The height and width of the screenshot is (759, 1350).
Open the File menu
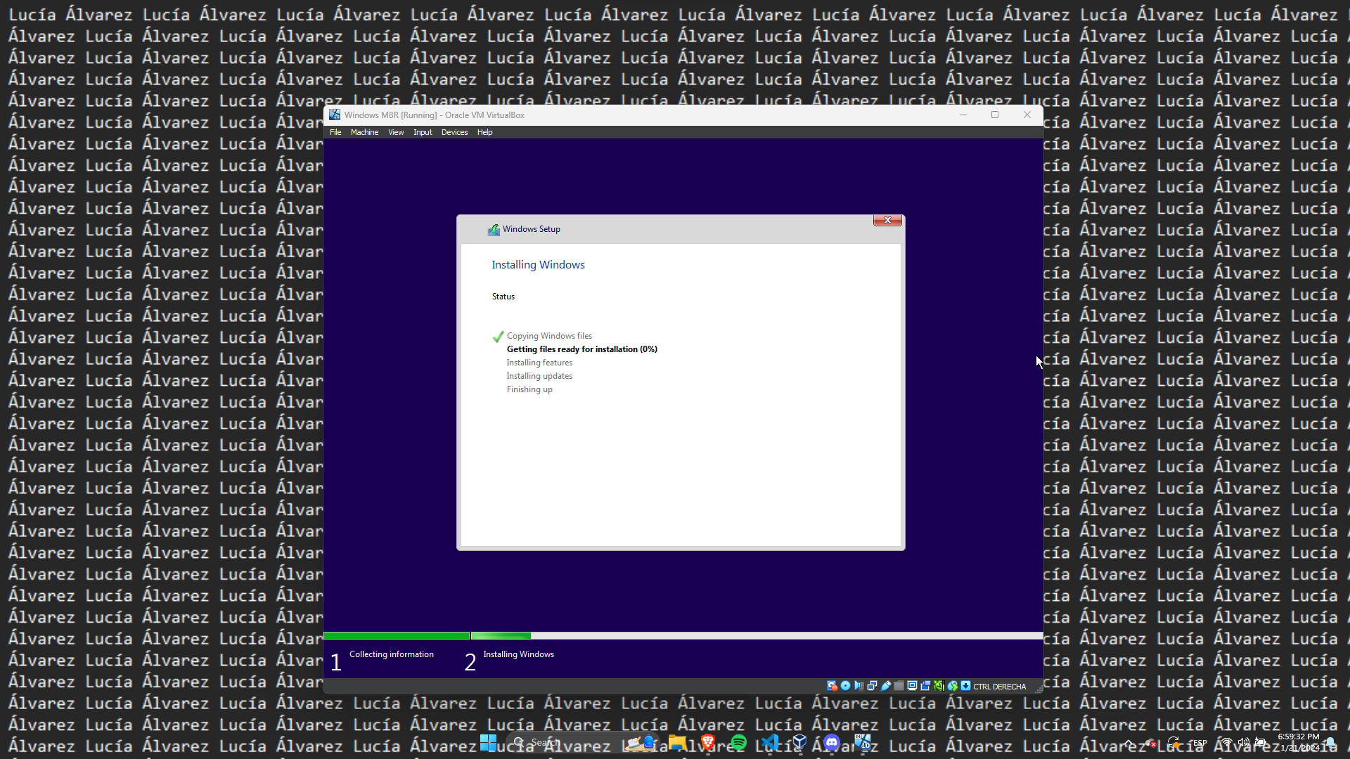tap(335, 132)
